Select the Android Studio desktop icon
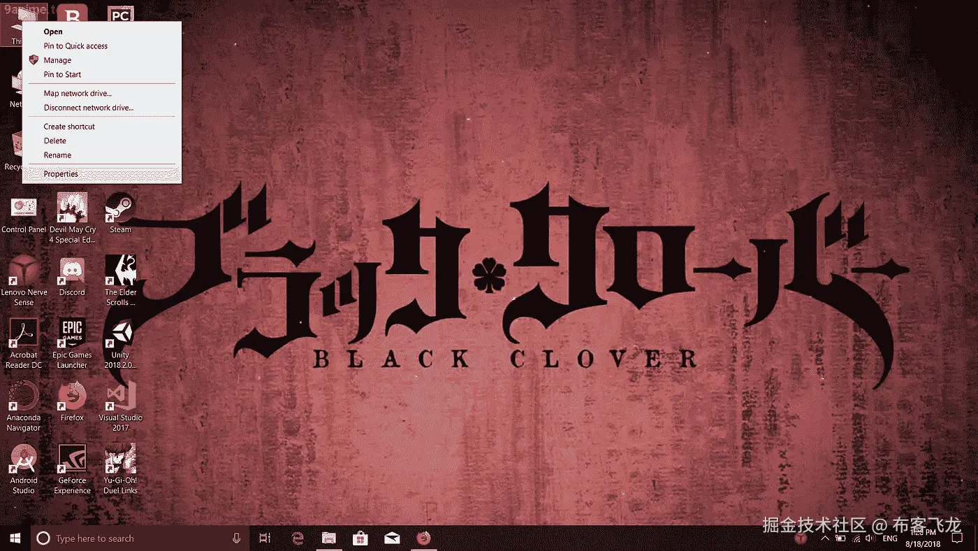The height and width of the screenshot is (551, 978). pos(24,469)
